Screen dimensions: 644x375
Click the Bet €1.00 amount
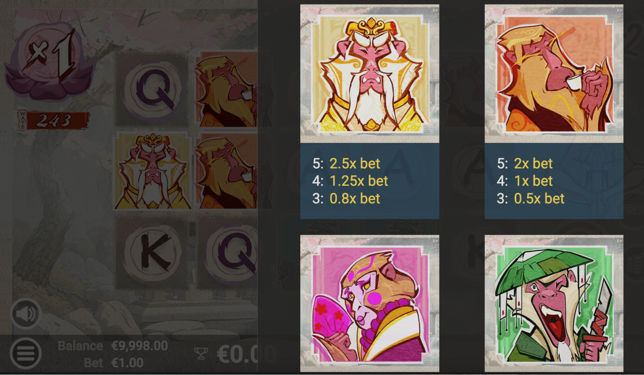click(113, 363)
